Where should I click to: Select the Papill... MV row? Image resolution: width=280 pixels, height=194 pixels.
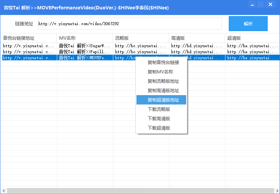click(84, 52)
